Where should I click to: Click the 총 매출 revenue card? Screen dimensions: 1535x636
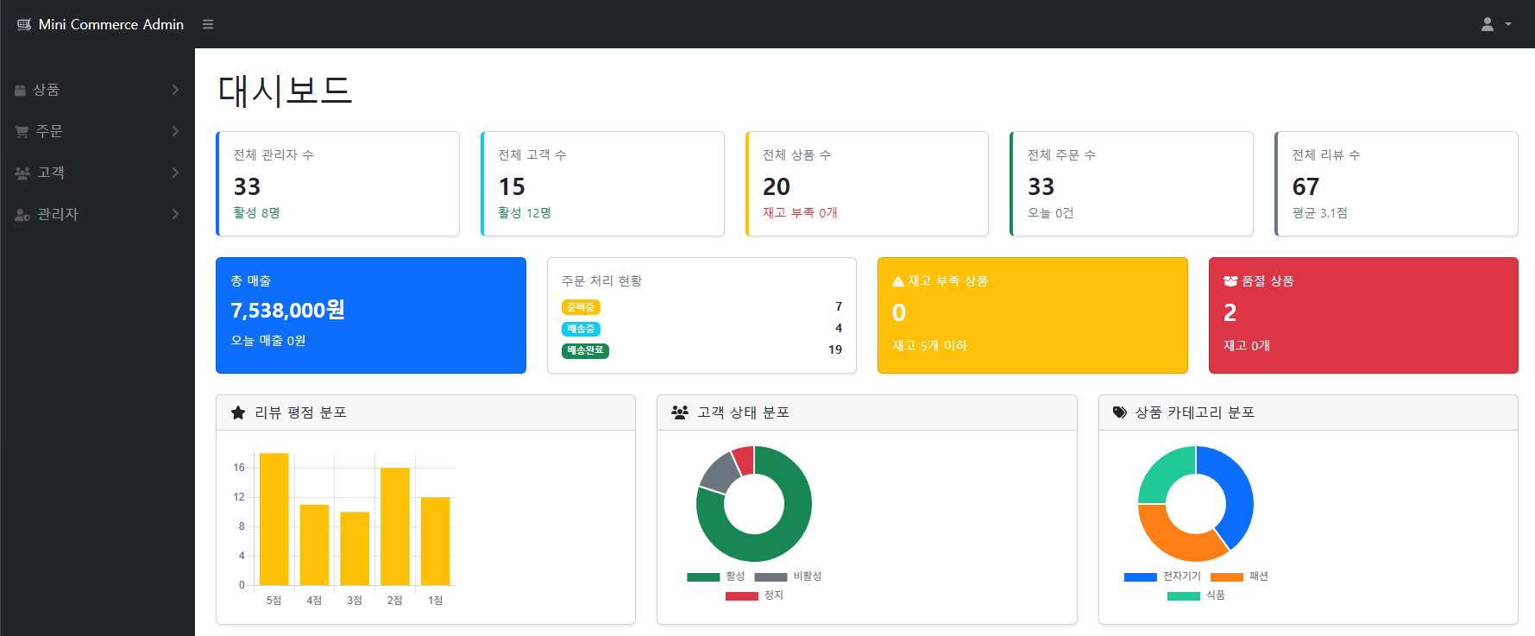point(371,315)
